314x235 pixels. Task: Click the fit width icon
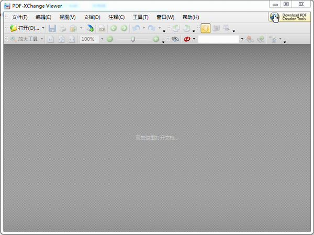(x=72, y=39)
